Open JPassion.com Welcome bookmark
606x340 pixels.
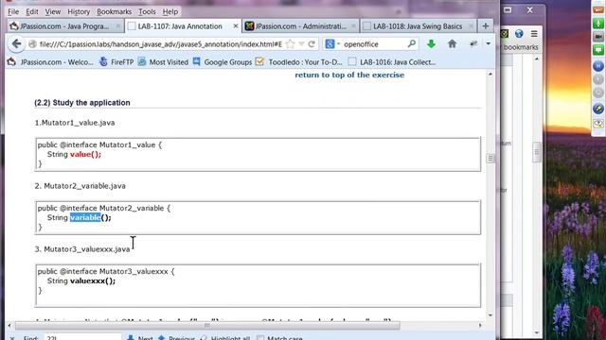(x=50, y=61)
